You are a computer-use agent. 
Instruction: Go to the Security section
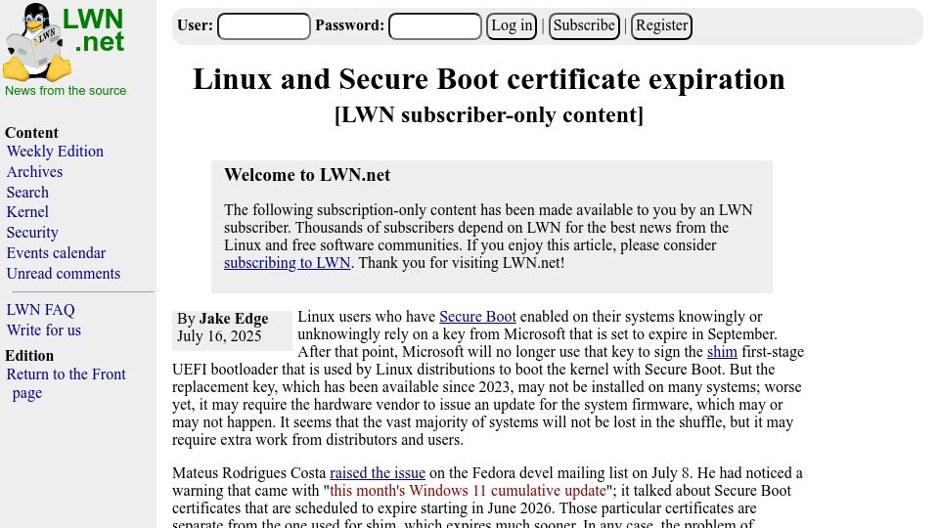32,233
